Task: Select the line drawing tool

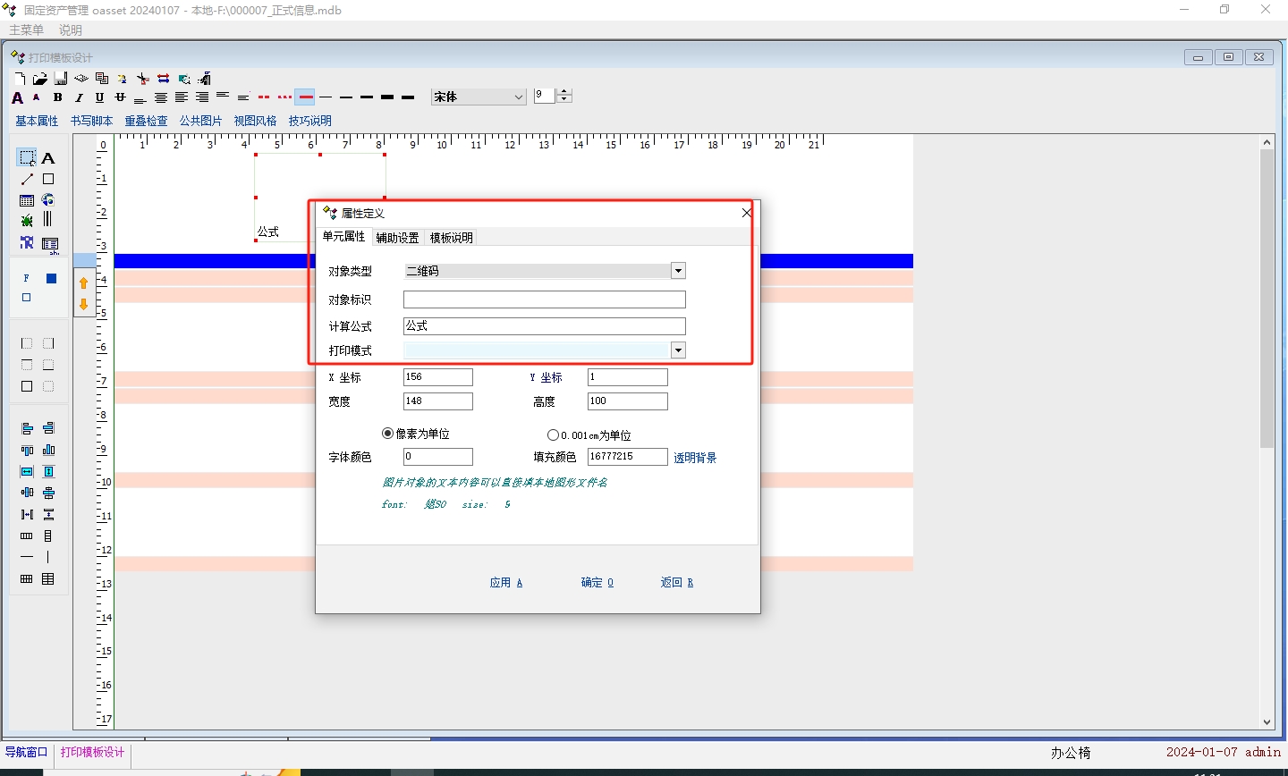Action: click(x=27, y=180)
